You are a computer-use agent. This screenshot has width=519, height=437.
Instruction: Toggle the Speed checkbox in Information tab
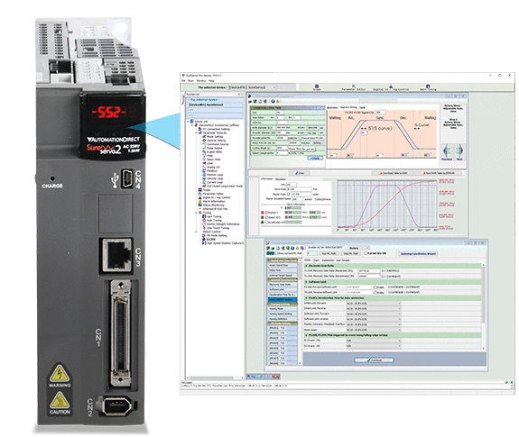[266, 218]
